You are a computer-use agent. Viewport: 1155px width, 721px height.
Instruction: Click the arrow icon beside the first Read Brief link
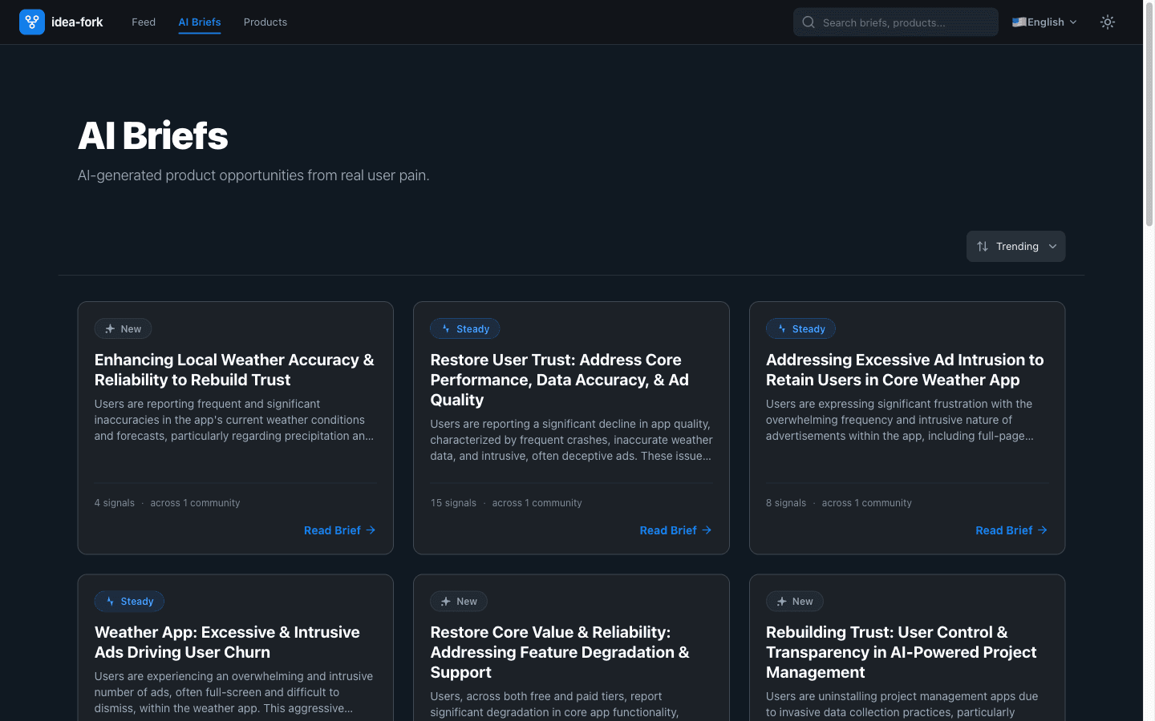[370, 530]
